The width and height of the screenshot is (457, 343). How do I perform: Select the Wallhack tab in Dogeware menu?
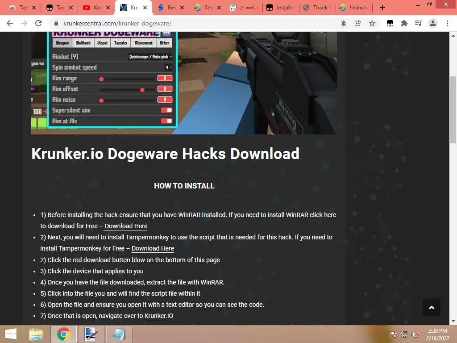[83, 43]
